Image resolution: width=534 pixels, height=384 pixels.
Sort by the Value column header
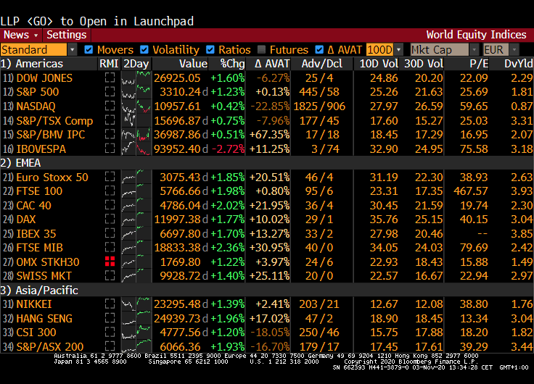coord(194,64)
